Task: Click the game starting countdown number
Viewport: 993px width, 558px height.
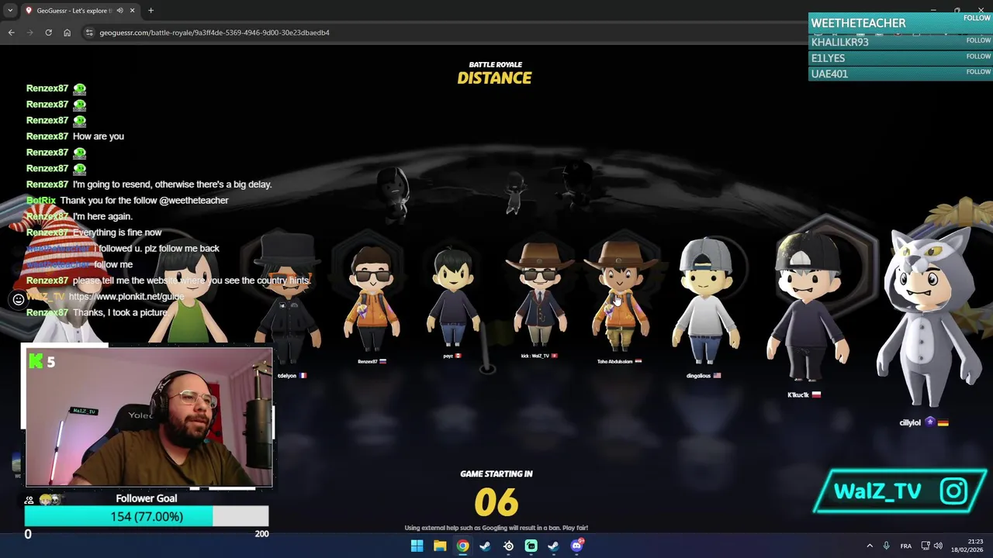Action: coord(496,502)
